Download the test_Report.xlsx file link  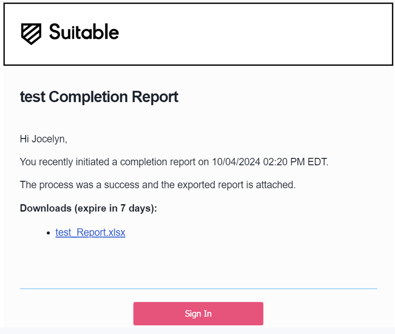pos(90,232)
